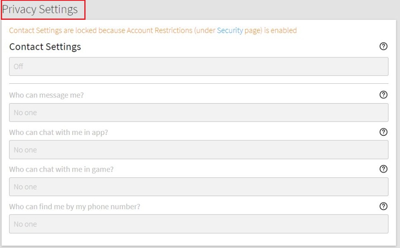The width and height of the screenshot is (400, 248).
Task: Expand the 'Who can message me?' dropdown
Action: tap(198, 112)
